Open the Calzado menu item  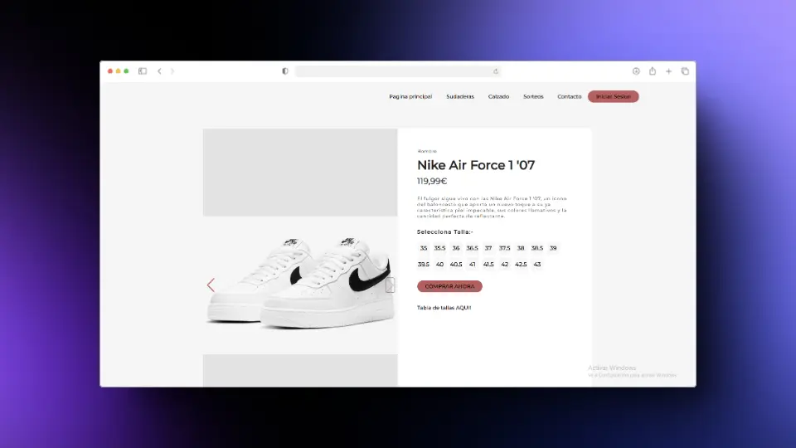[x=498, y=96]
